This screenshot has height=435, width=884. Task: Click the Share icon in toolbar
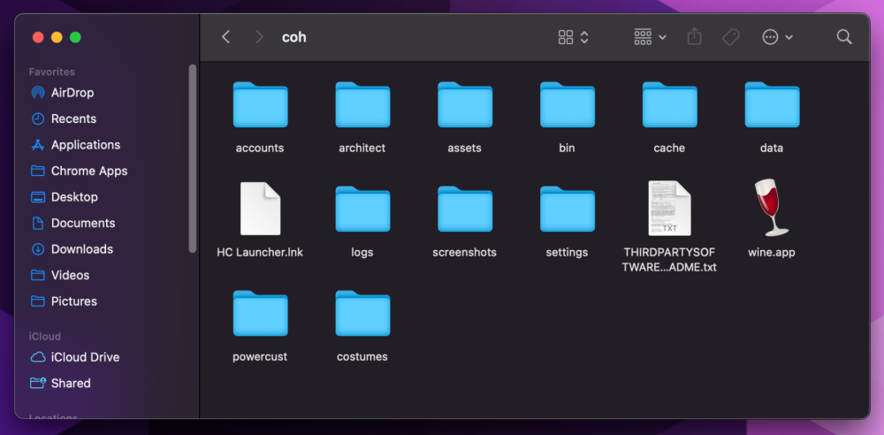pyautogui.click(x=695, y=37)
